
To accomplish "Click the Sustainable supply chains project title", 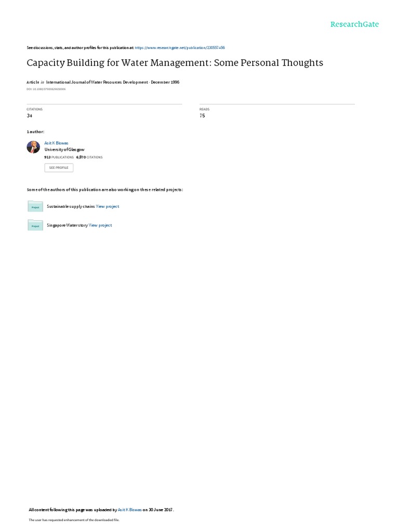I will 71,206.
